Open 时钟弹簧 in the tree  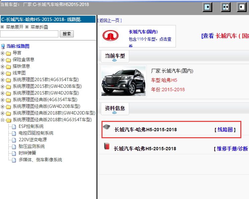pos(27,153)
